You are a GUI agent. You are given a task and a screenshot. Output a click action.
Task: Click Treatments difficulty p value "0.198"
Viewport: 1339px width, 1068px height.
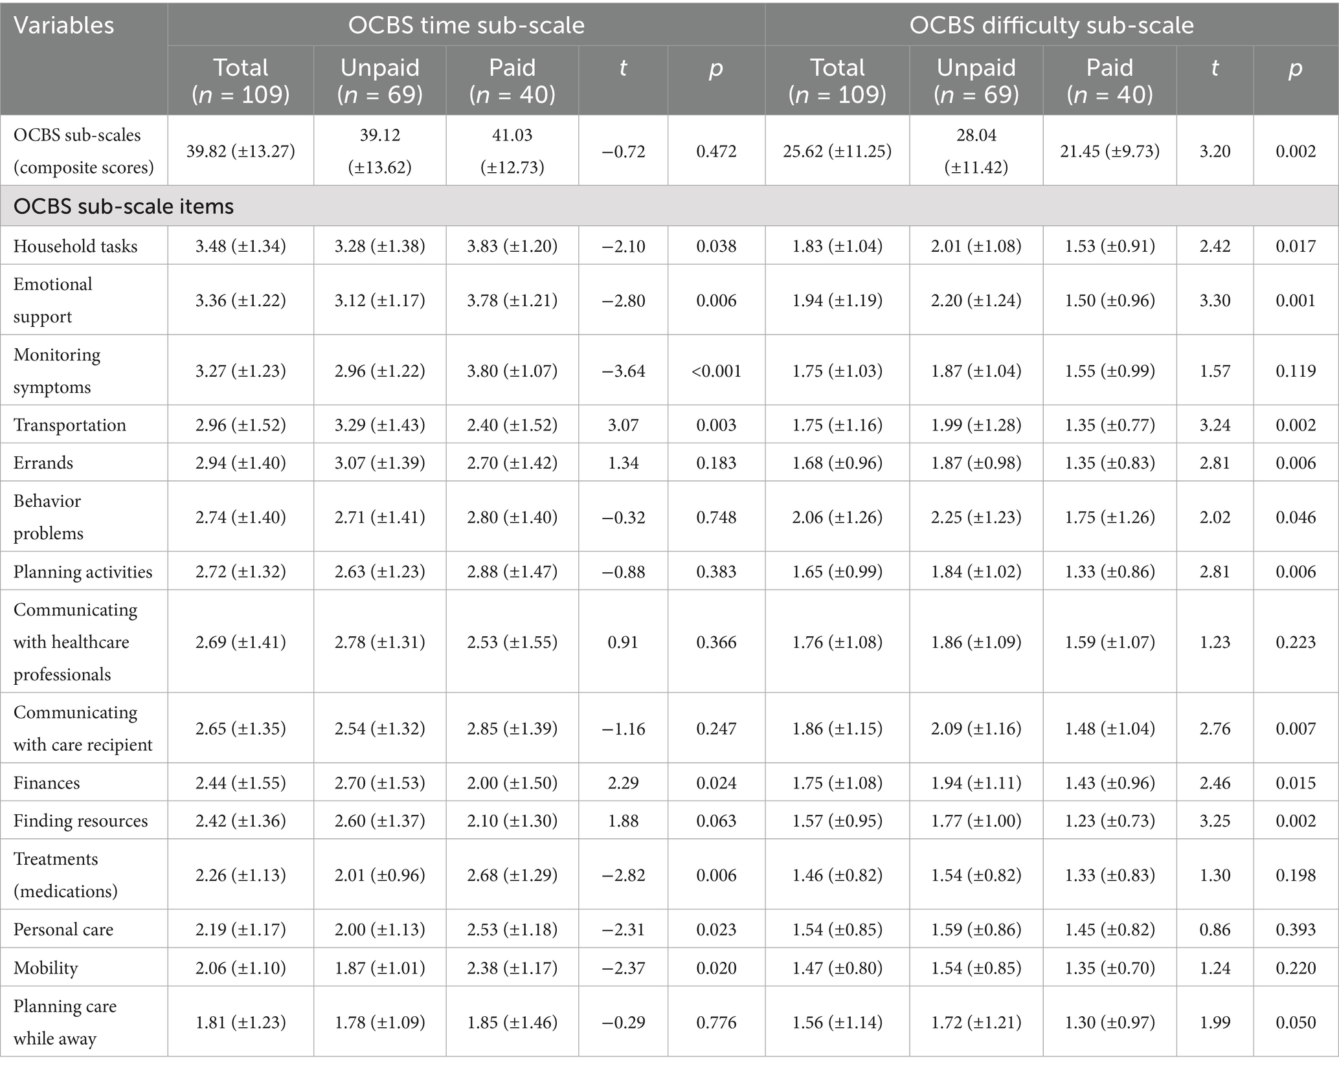click(1296, 874)
